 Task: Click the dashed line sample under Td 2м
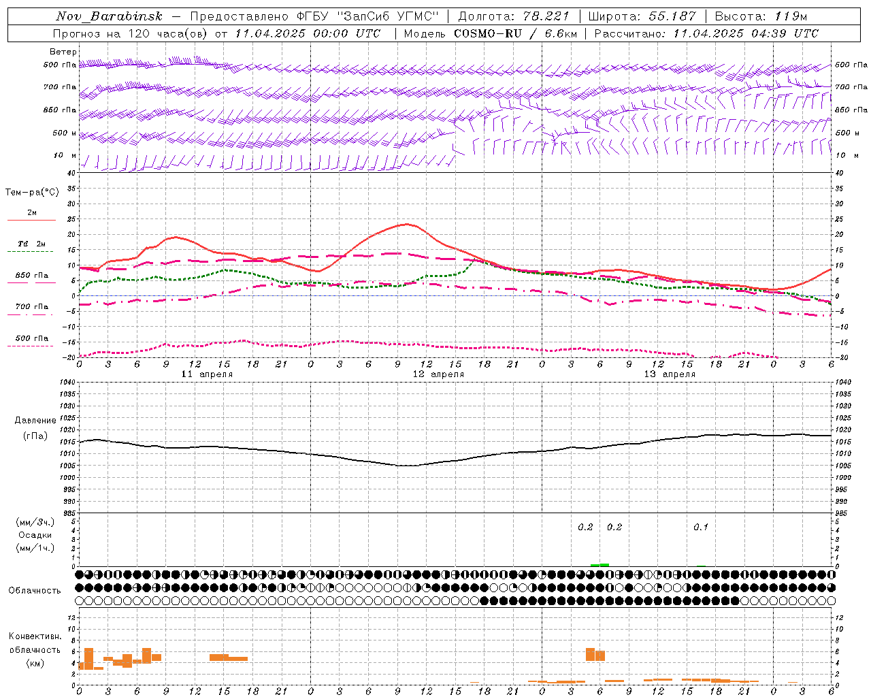[31, 252]
